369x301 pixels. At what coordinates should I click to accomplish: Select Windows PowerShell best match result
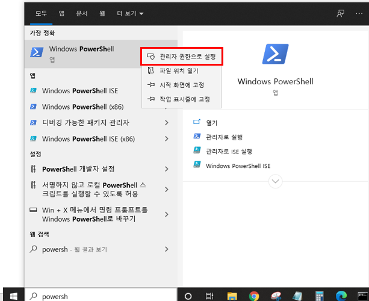(x=82, y=54)
